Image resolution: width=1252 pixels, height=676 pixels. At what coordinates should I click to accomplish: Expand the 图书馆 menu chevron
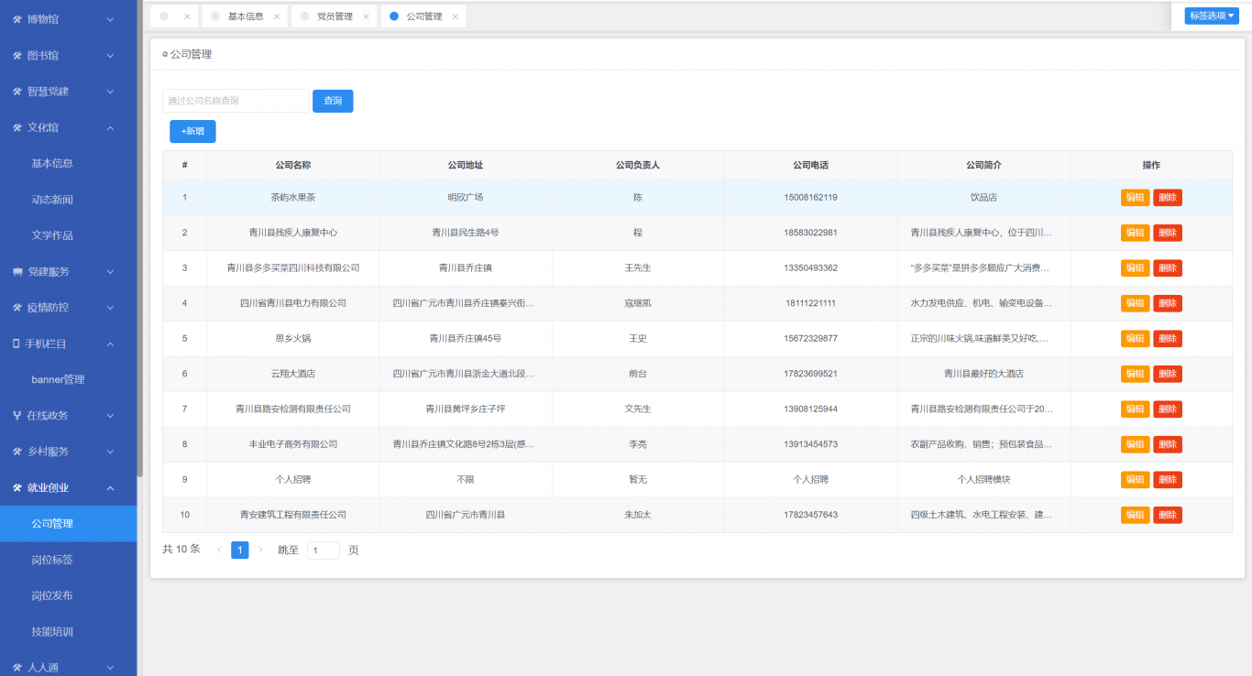[110, 56]
